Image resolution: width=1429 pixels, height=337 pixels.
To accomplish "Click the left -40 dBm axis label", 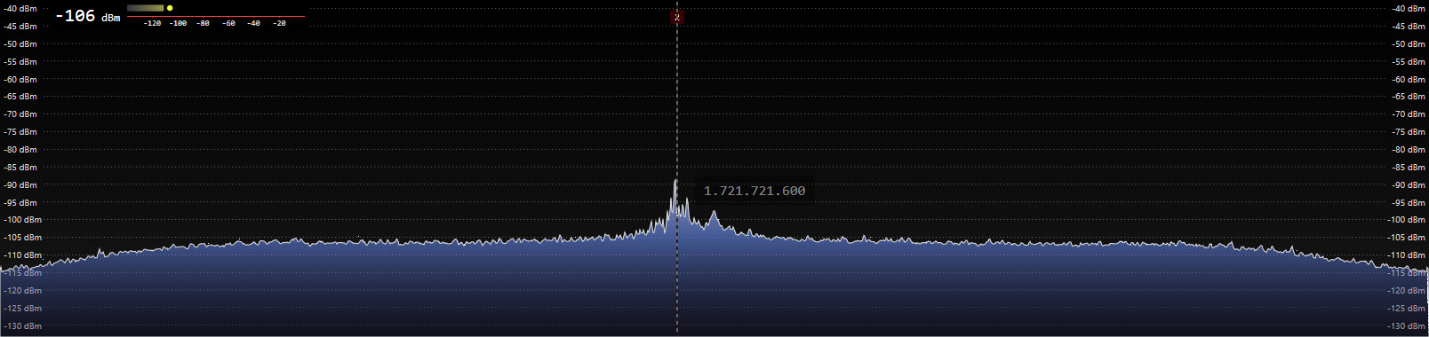I will click(x=20, y=9).
